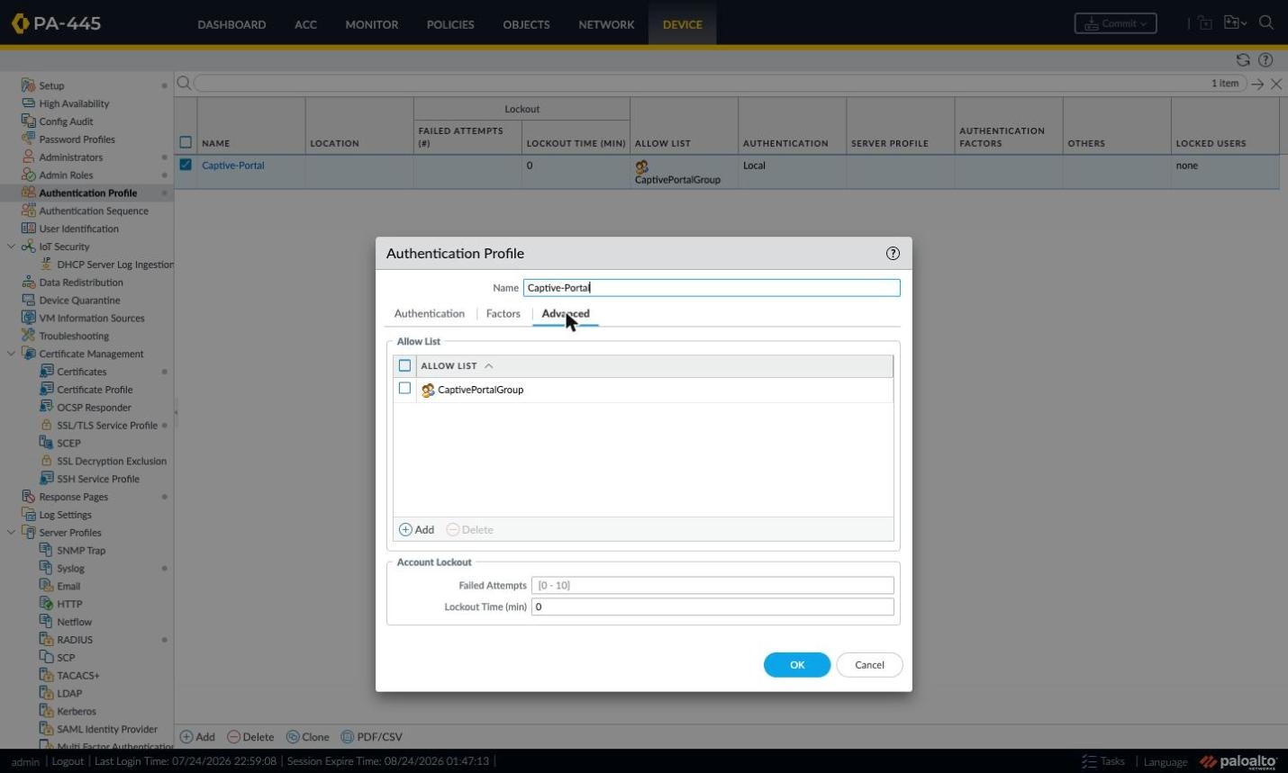Viewport: 1288px width, 773px height.
Task: Select the Password Profiles icon
Action: (x=28, y=139)
